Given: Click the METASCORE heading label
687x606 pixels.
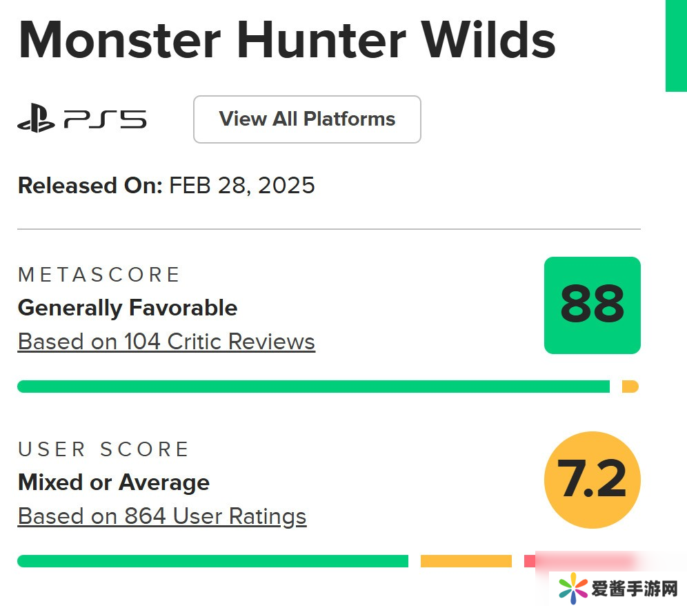Looking at the screenshot, I should tap(99, 275).
